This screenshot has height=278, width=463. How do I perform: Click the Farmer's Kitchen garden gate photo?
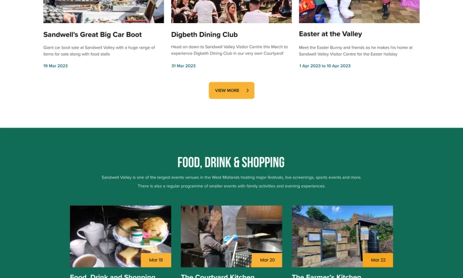[x=342, y=236]
